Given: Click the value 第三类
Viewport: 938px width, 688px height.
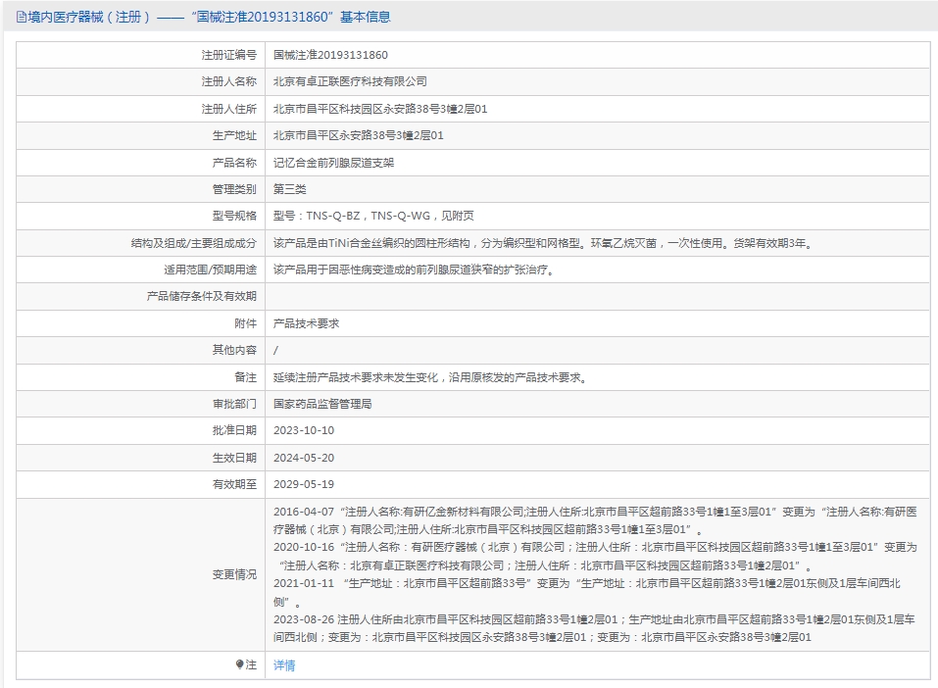Looking at the screenshot, I should [x=289, y=190].
